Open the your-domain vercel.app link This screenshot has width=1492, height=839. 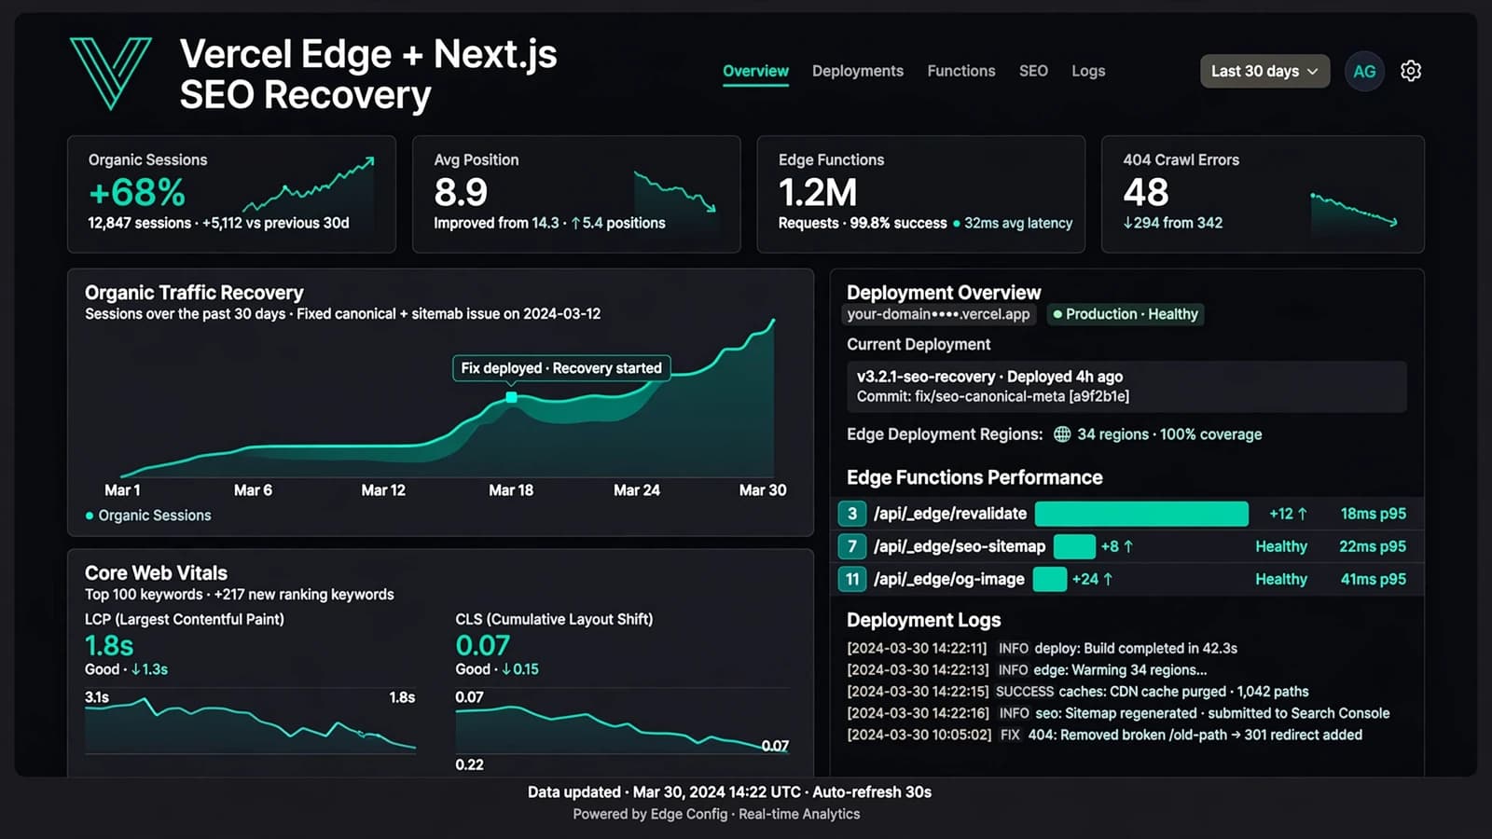point(938,314)
